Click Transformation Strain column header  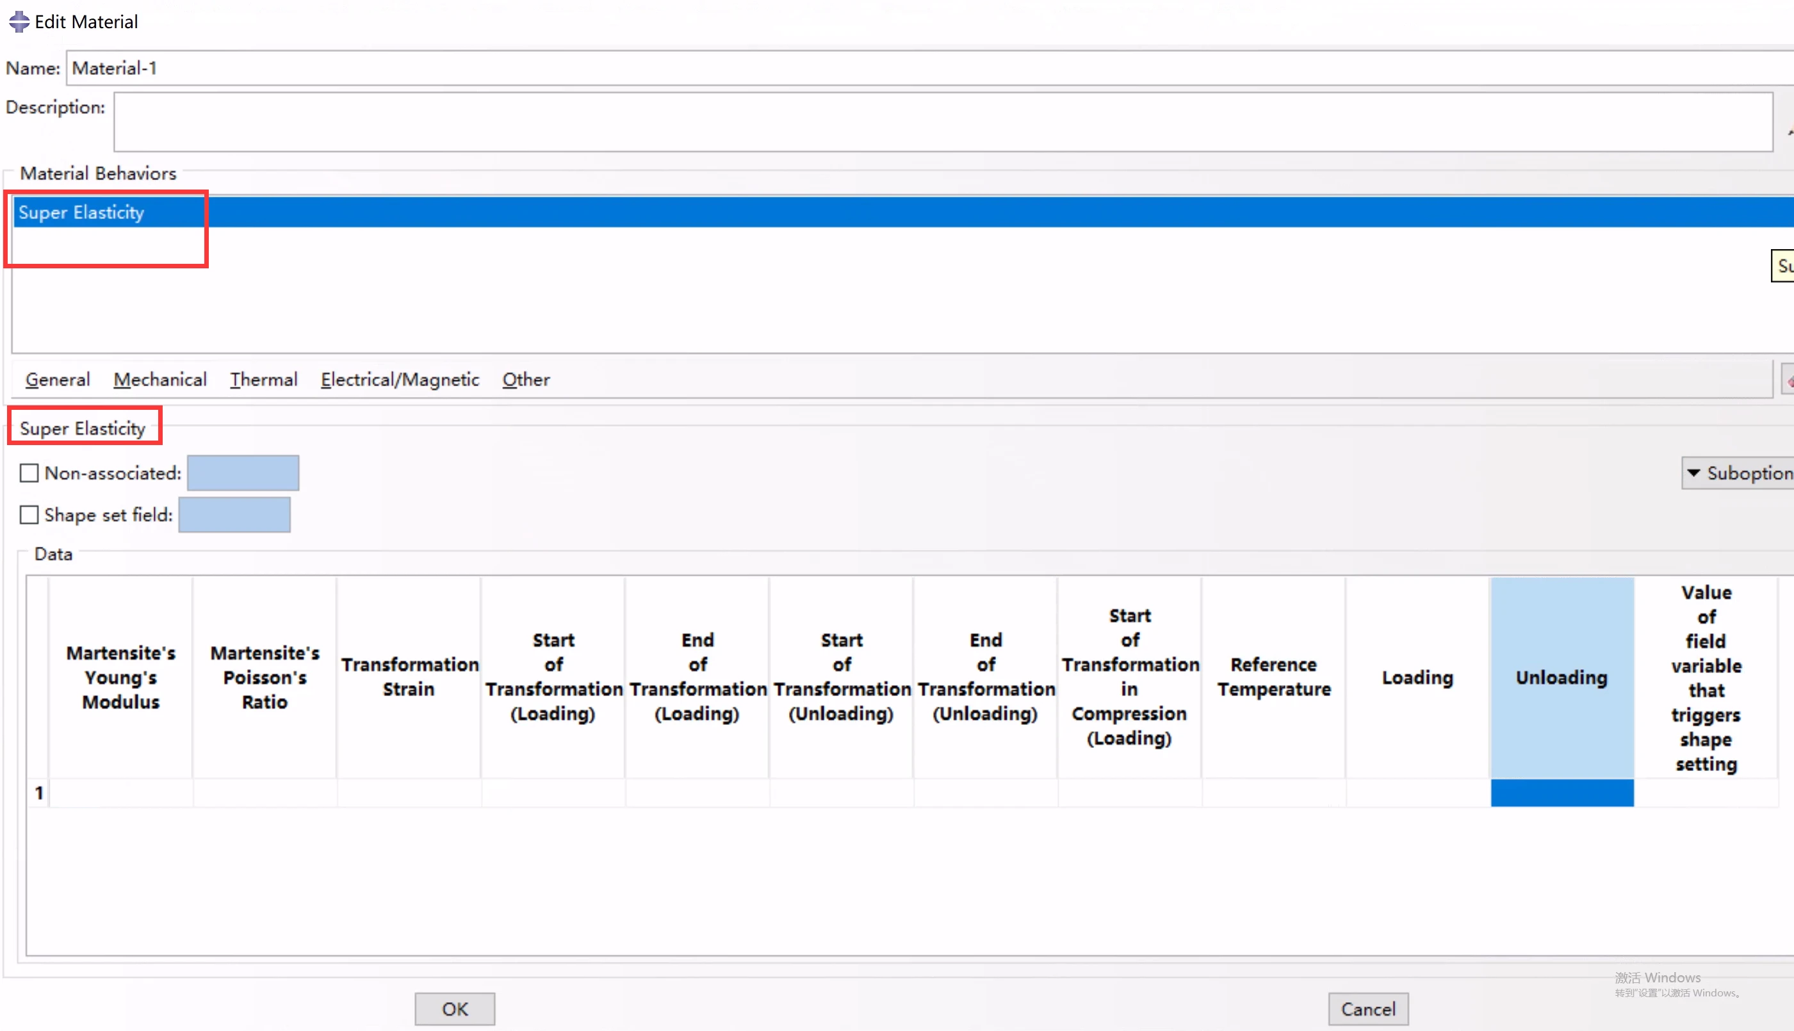409,678
